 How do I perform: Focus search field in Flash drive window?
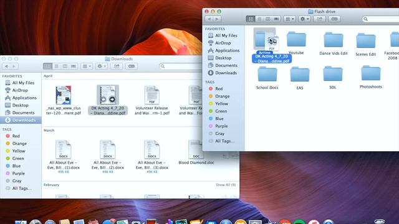[380, 19]
